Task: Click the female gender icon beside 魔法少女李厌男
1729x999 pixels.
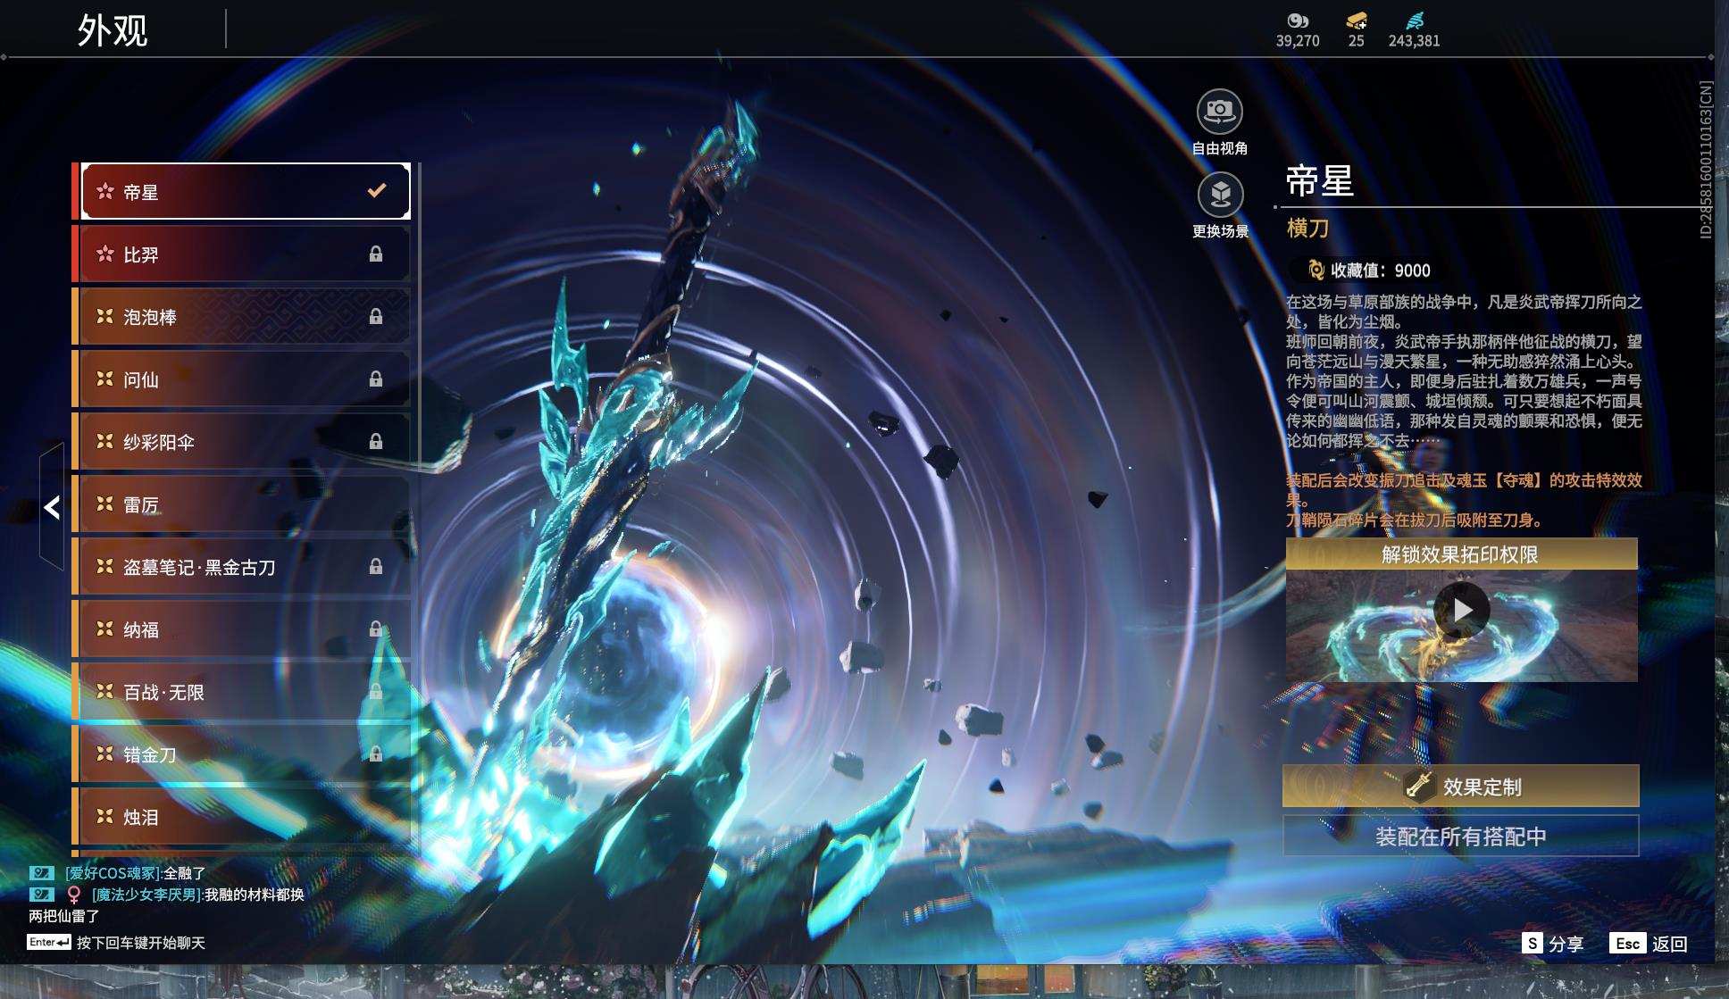Action: pos(74,895)
